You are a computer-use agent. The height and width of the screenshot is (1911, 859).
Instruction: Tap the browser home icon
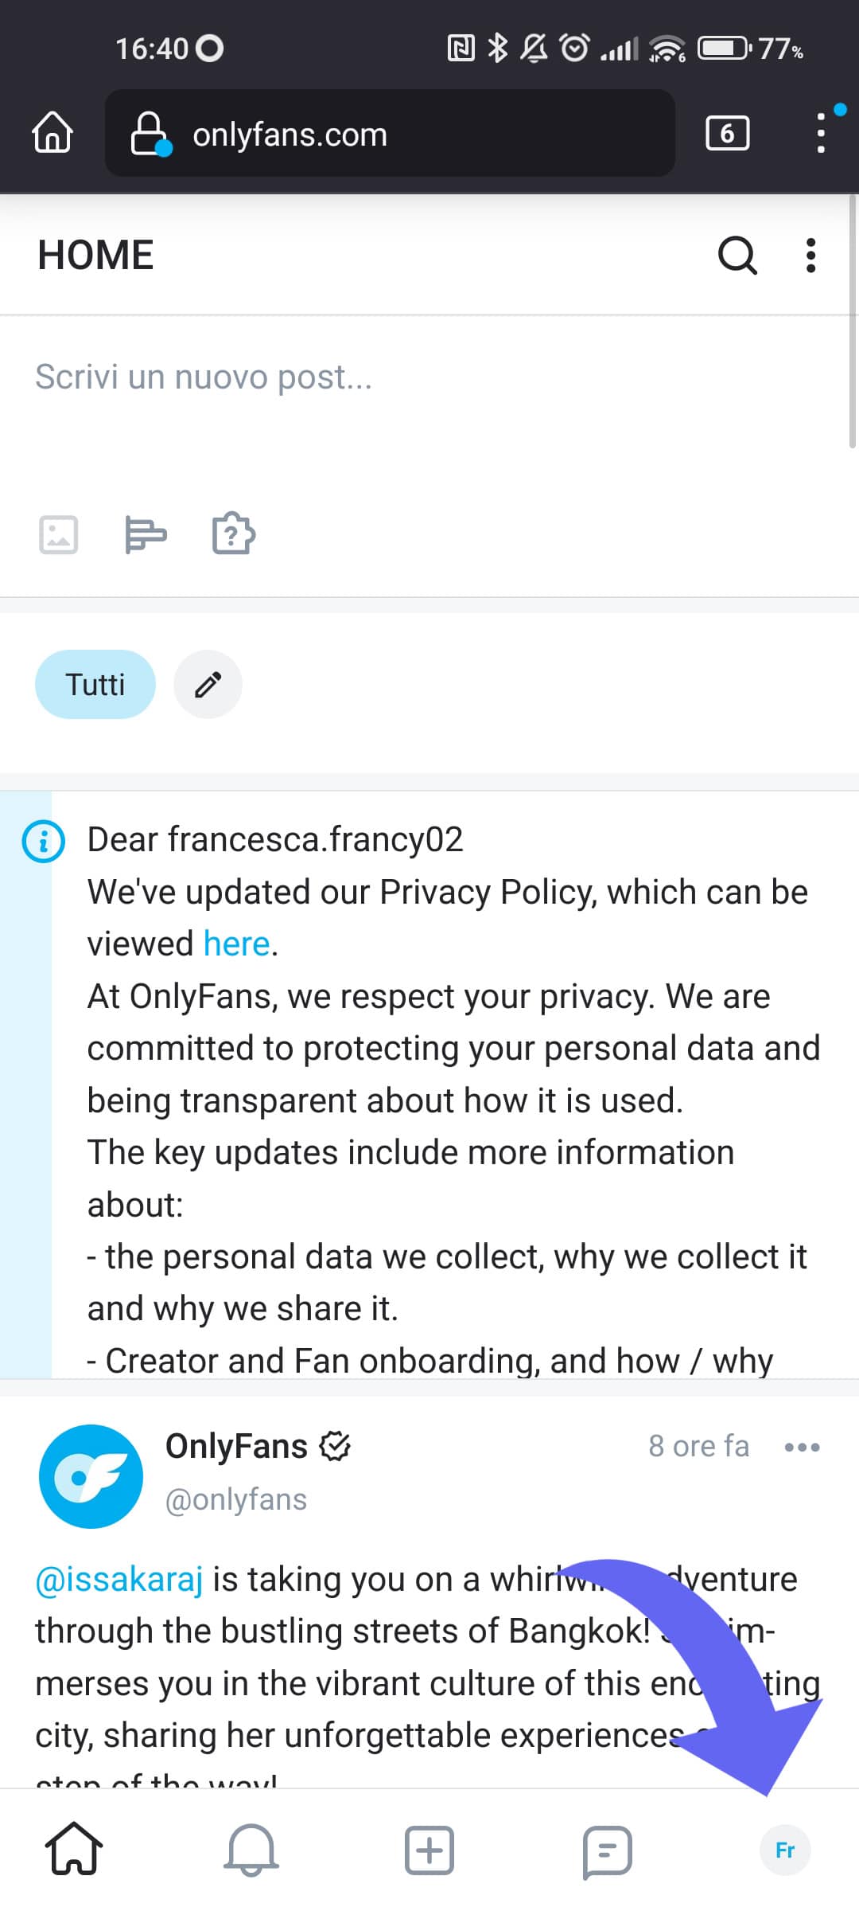52,133
